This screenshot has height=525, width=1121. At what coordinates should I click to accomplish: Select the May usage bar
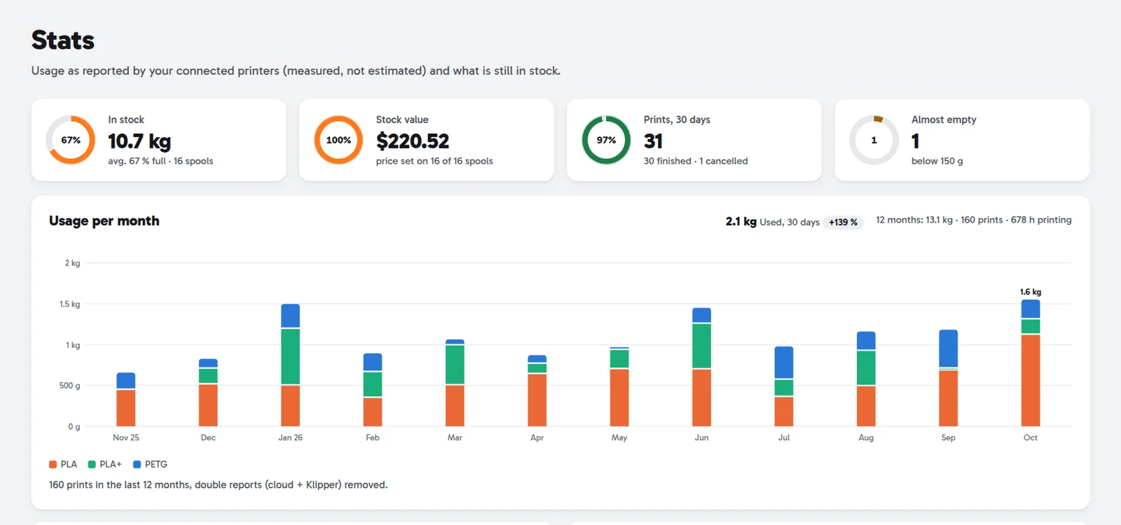coord(619,386)
